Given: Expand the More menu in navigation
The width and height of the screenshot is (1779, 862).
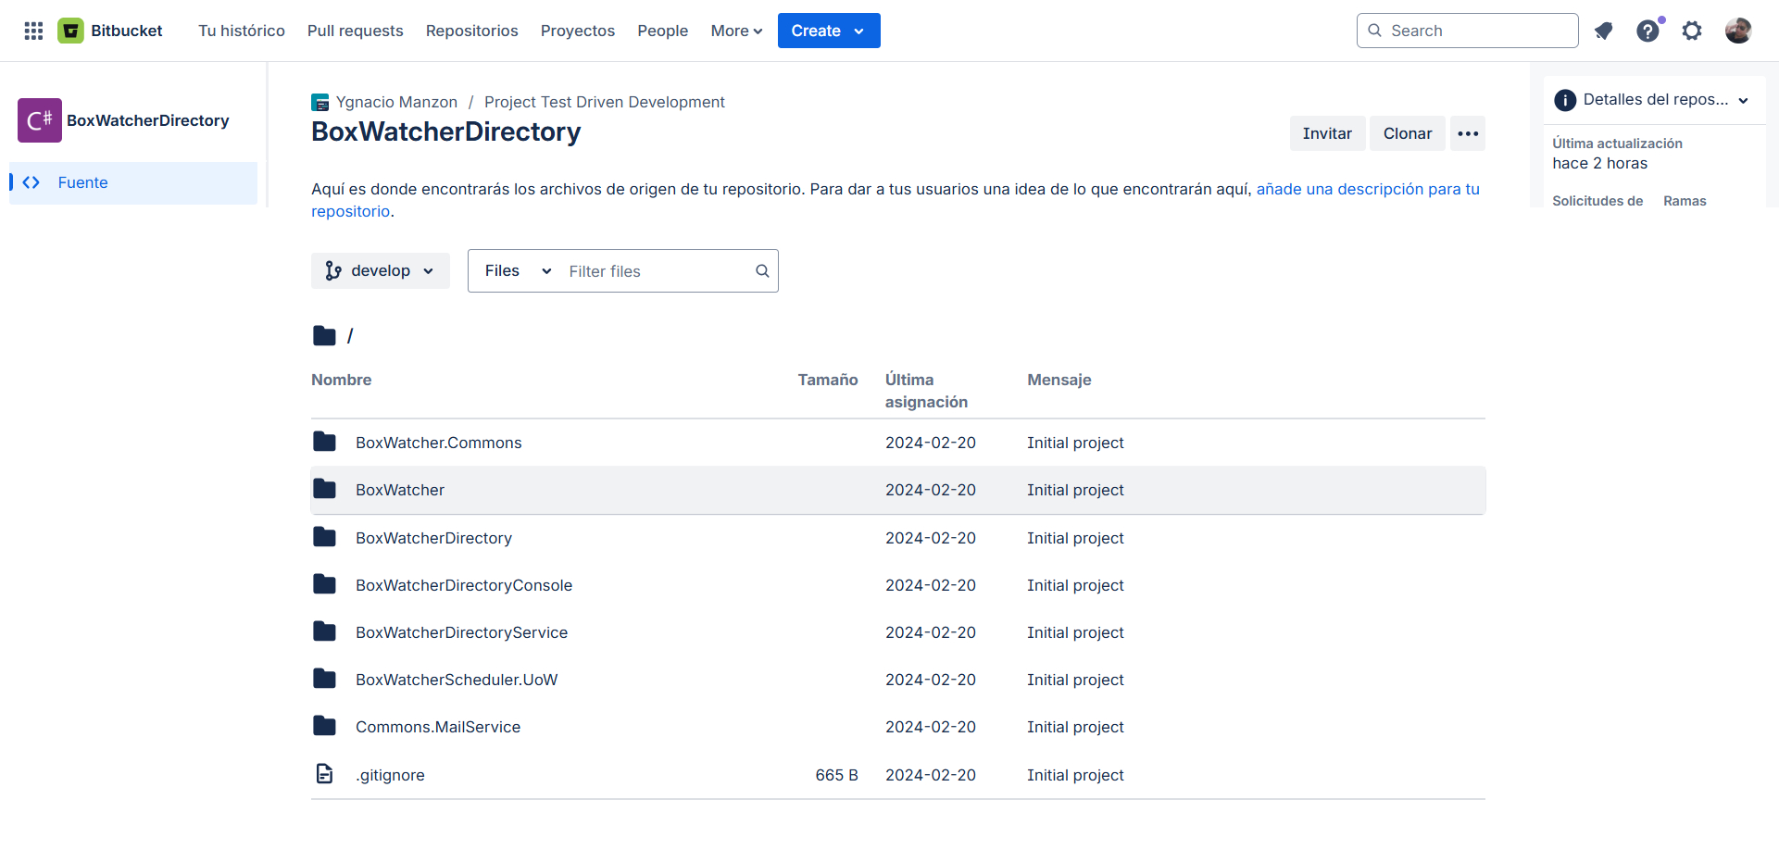Looking at the screenshot, I should [736, 31].
